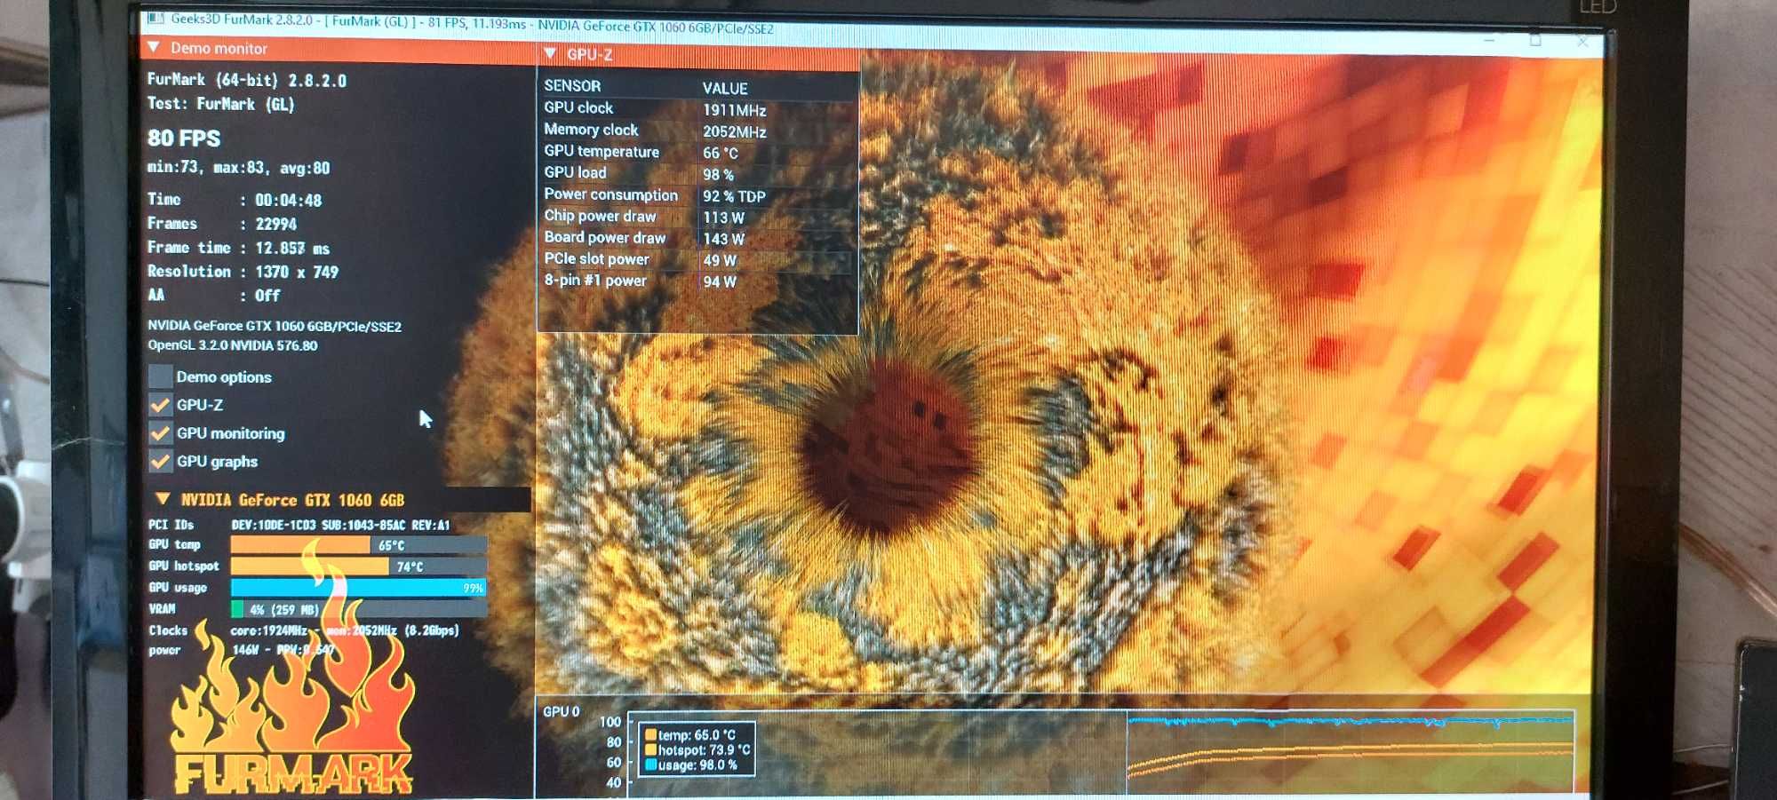Screen dimensions: 1777x800
Task: Click the Frames '22994' value
Action: tap(275, 225)
